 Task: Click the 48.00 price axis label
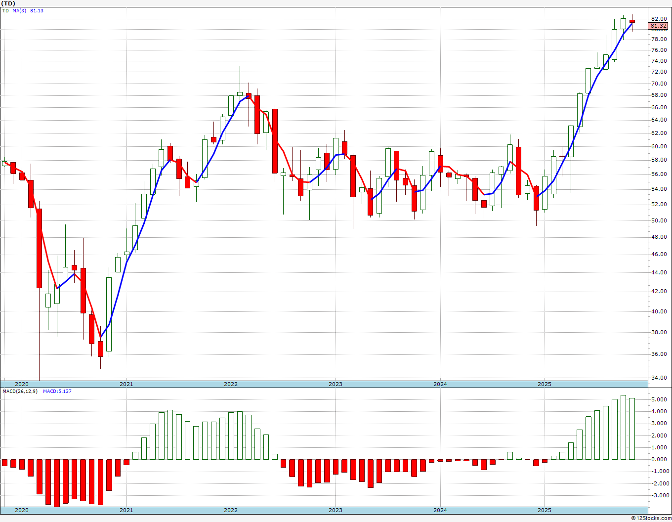coord(659,237)
